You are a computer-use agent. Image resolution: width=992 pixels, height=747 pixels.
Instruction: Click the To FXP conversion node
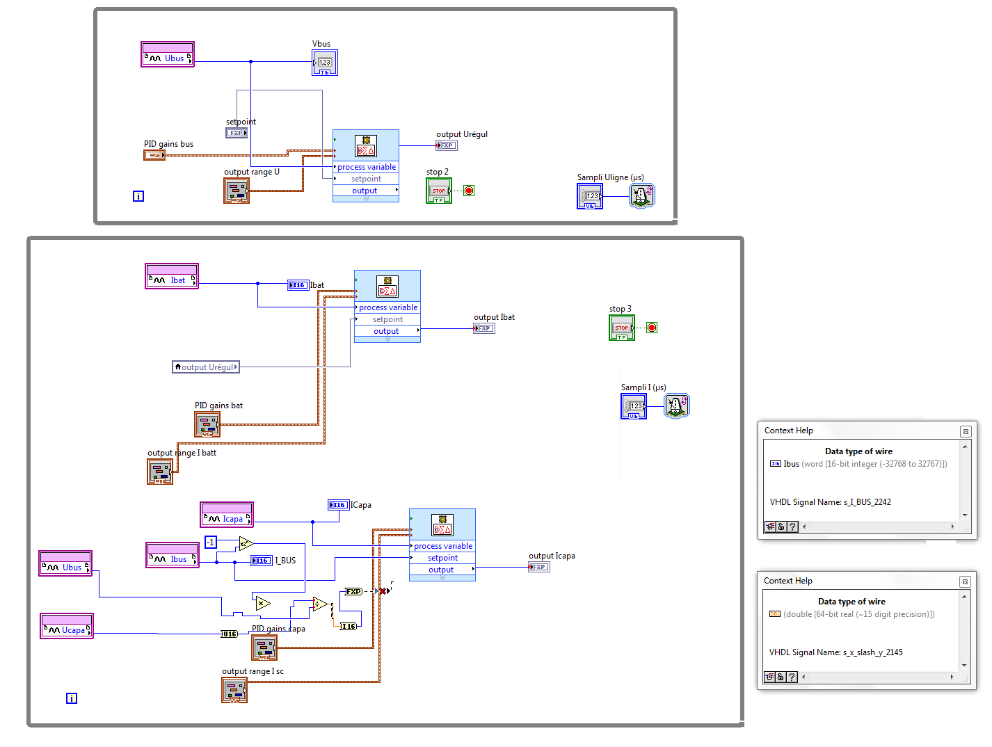coord(353,591)
